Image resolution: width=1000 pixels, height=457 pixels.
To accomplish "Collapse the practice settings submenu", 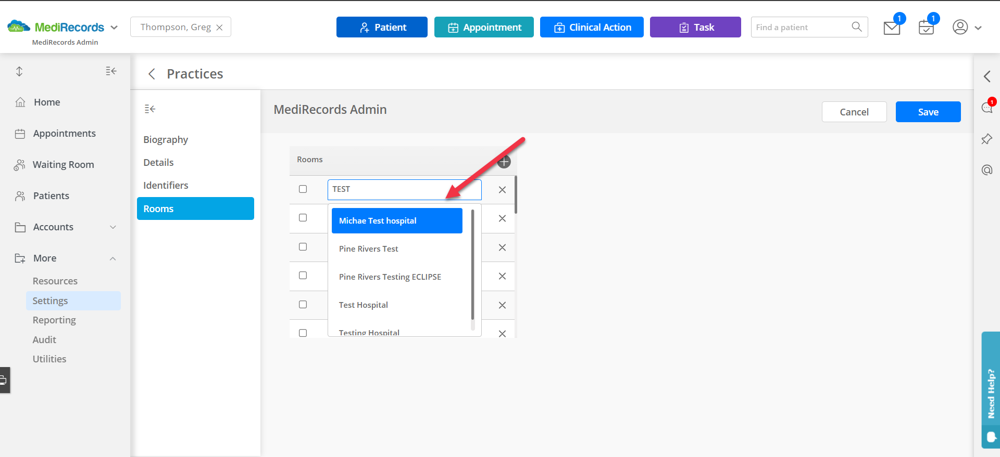I will 150,109.
